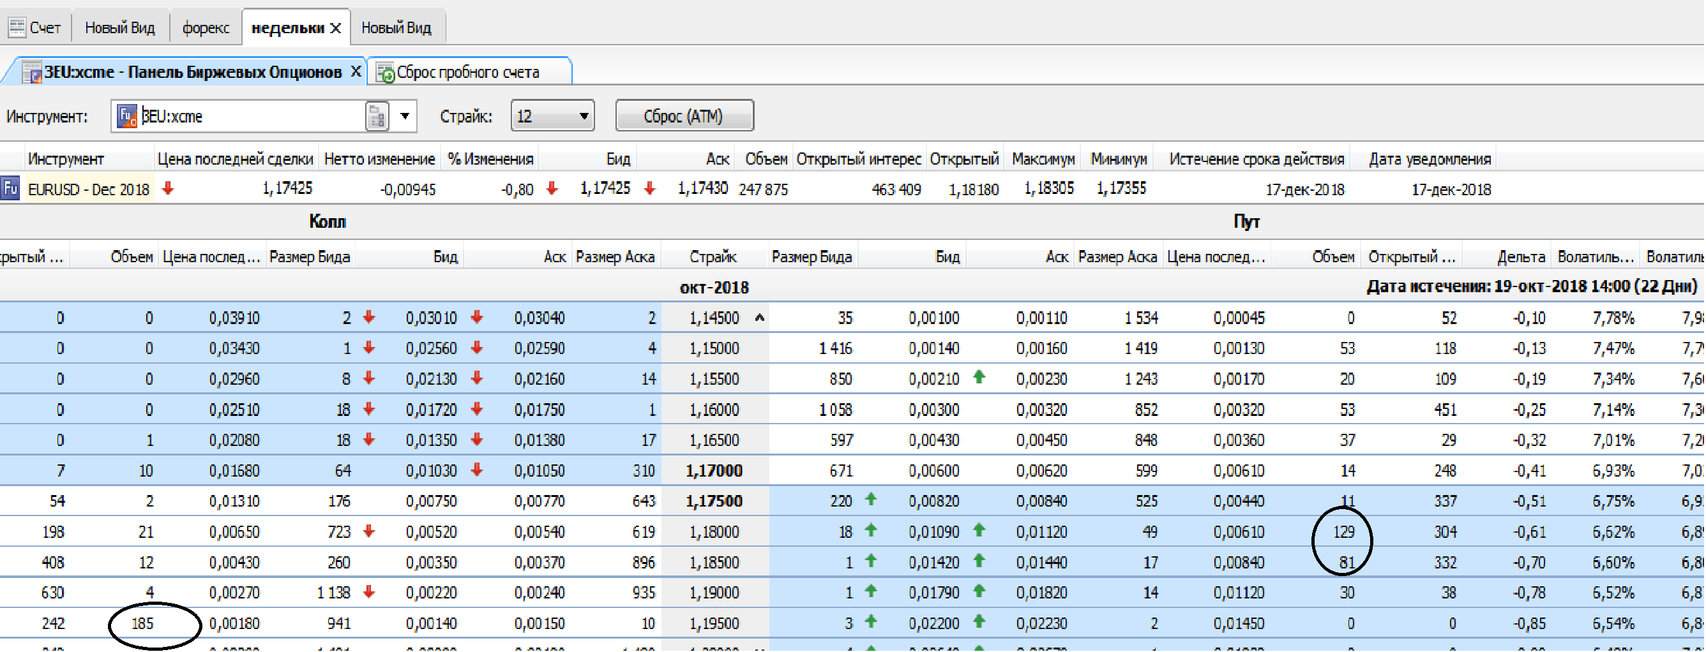Click call bid size 1 138
The width and height of the screenshot is (1706, 652).
[333, 593]
